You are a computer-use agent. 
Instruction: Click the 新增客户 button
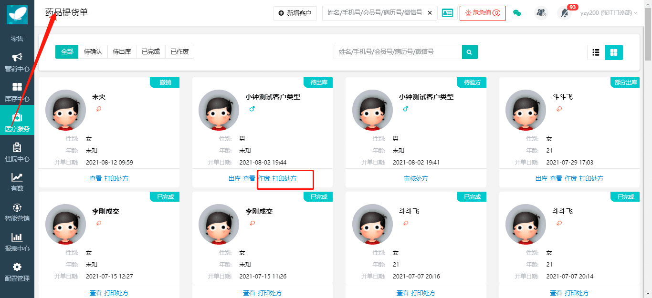click(x=295, y=13)
